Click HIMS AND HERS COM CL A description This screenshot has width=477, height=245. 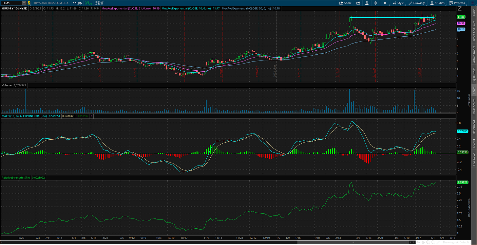pos(52,3)
